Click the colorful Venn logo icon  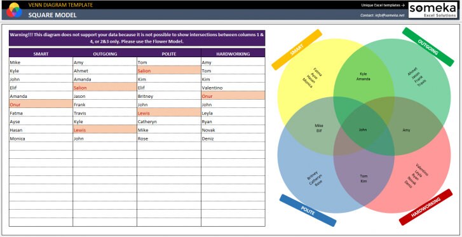coord(14,10)
